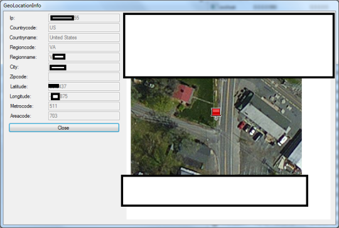Click the Areacode label
339x228 pixels.
click(21, 116)
